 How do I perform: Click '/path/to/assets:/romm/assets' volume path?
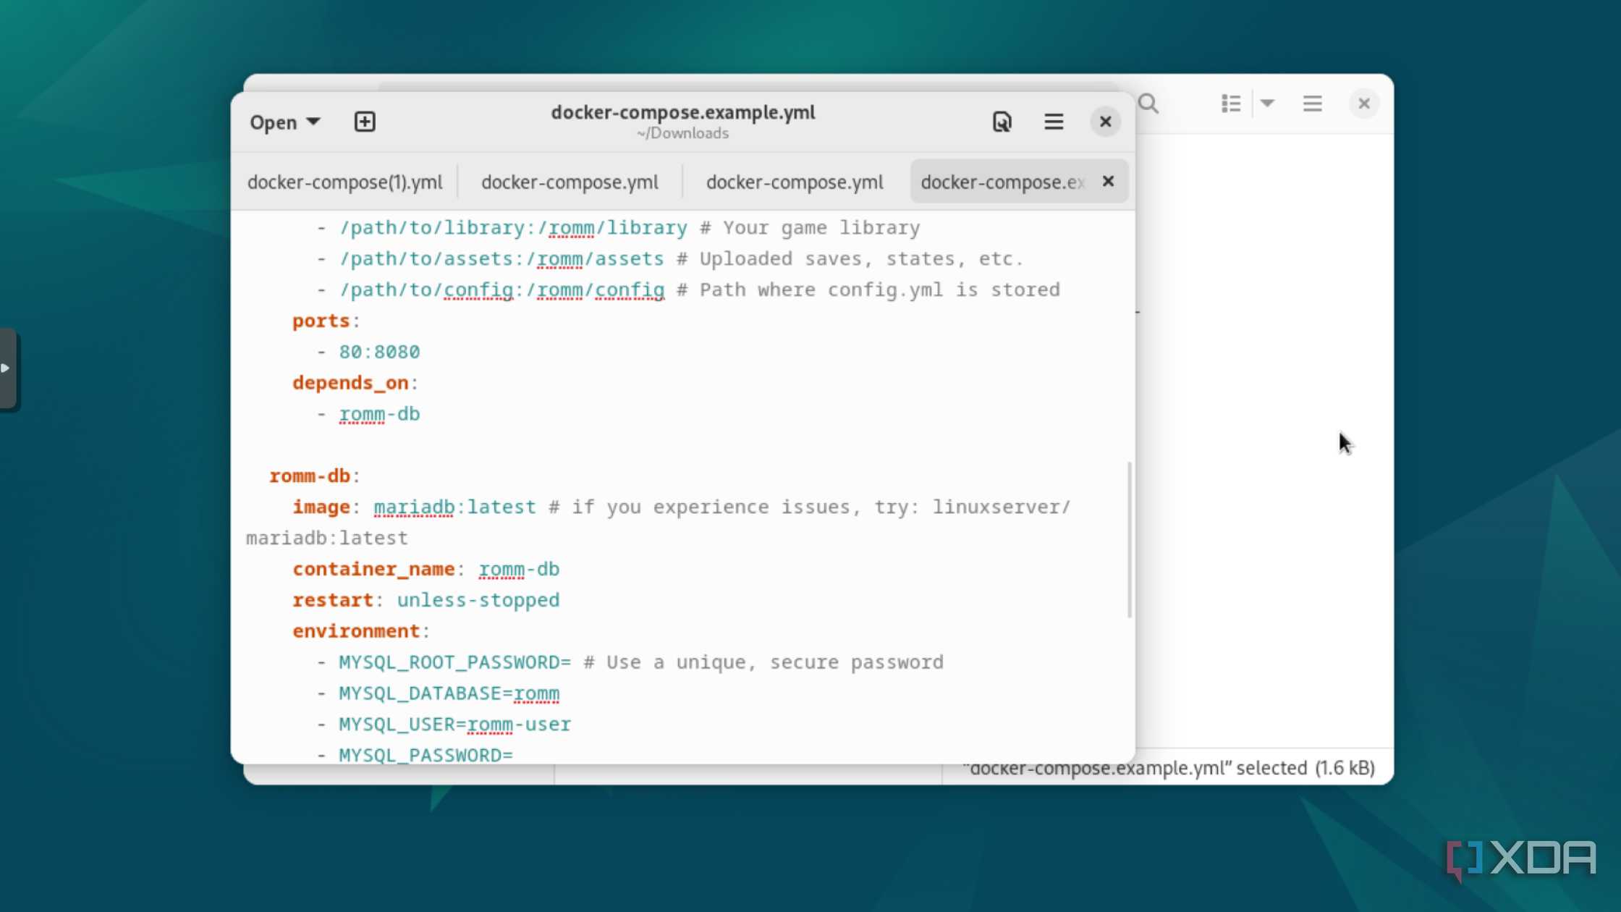click(x=501, y=259)
